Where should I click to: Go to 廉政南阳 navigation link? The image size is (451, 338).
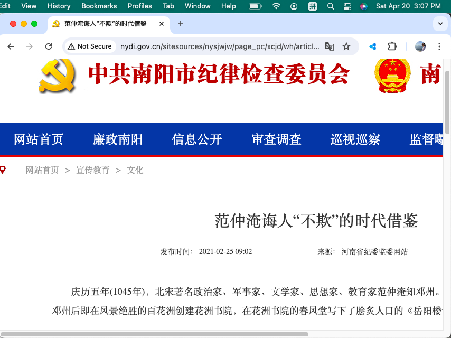[x=118, y=139]
